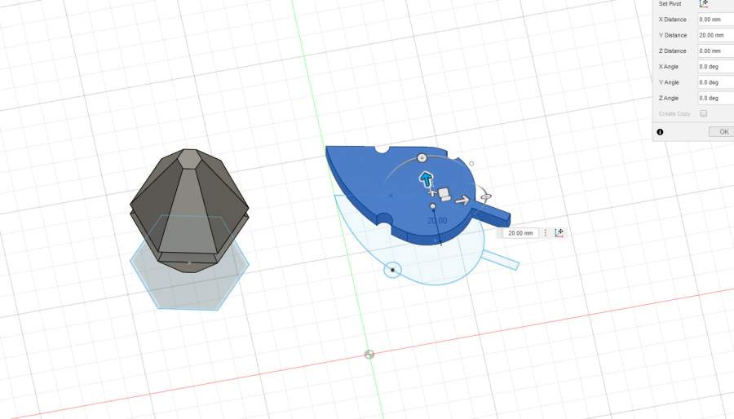Click the X Angle input field
The width and height of the screenshot is (734, 419).
pyautogui.click(x=716, y=66)
